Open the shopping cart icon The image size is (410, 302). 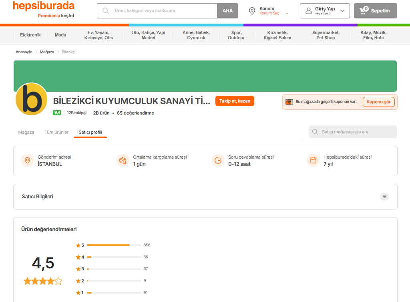pyautogui.click(x=364, y=10)
